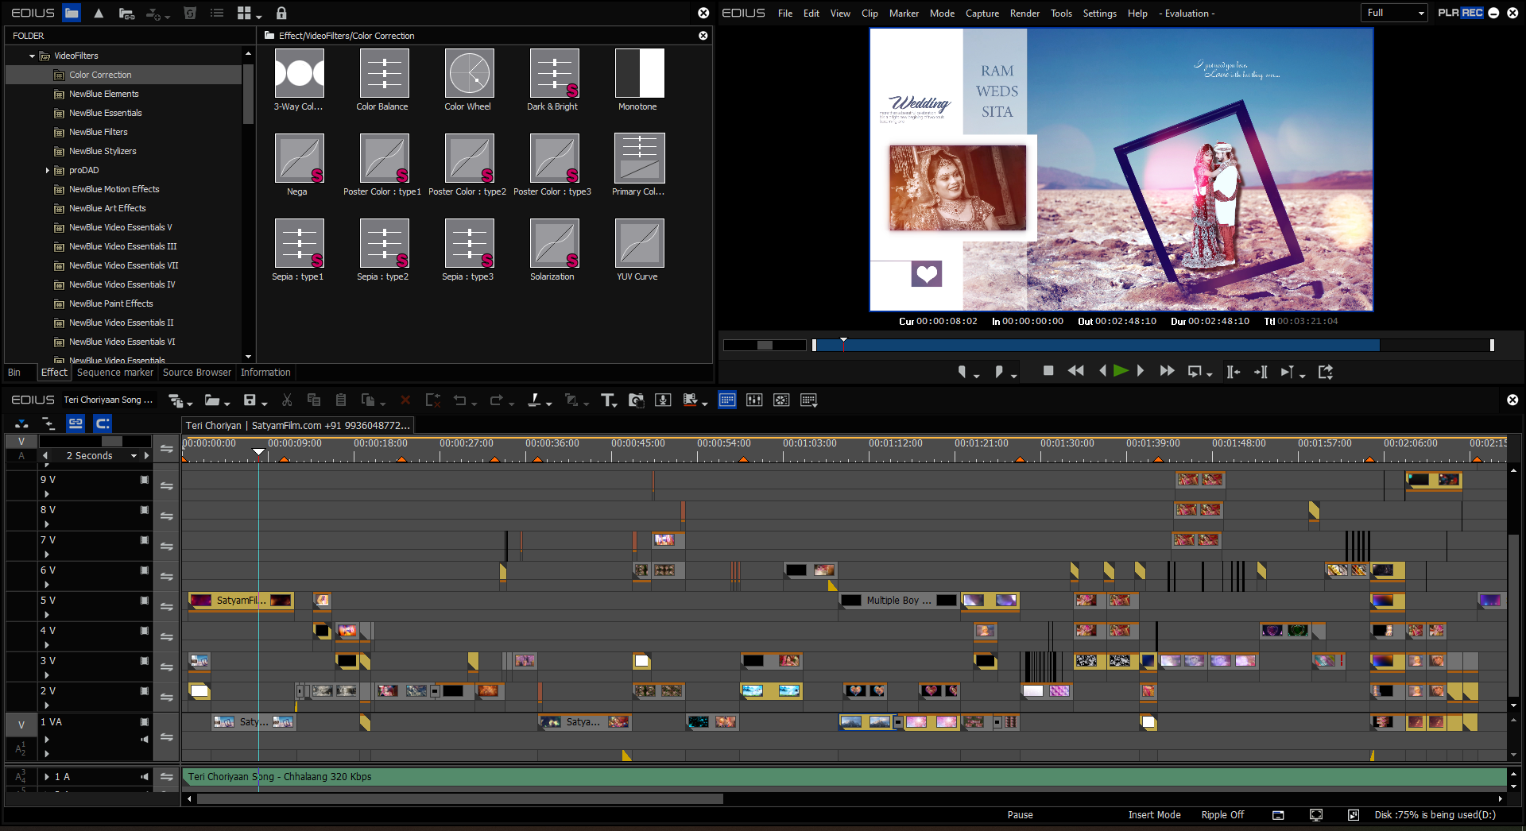Select the NewBlue Stylizers folder
Image resolution: width=1526 pixels, height=831 pixels.
tap(103, 151)
